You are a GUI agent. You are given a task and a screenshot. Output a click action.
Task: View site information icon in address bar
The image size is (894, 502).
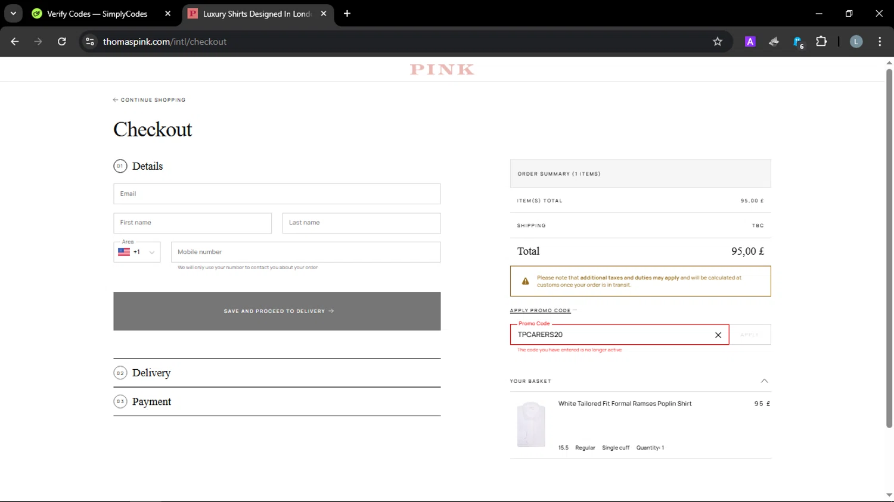[x=90, y=42]
